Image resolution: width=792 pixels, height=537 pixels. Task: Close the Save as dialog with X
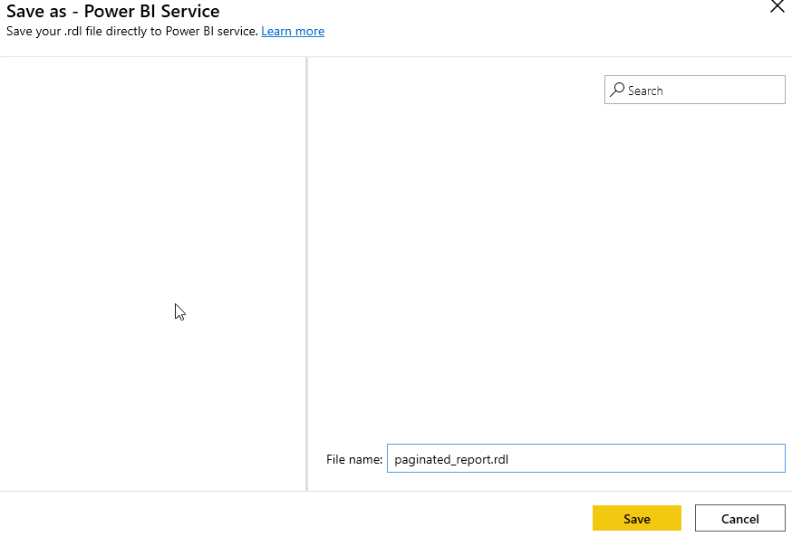(x=778, y=6)
